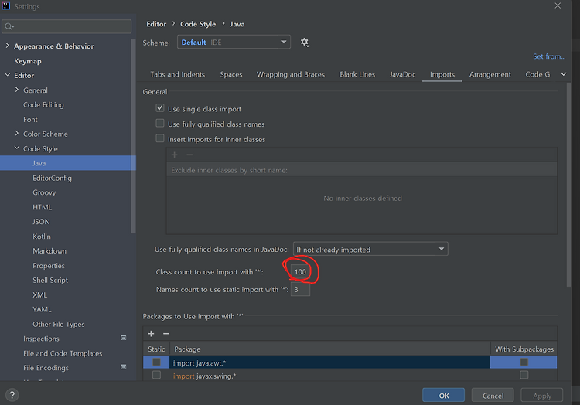Viewport: 580px width, 405px height.
Task: Click project-level icon next to File Encodings
Action: click(x=124, y=367)
